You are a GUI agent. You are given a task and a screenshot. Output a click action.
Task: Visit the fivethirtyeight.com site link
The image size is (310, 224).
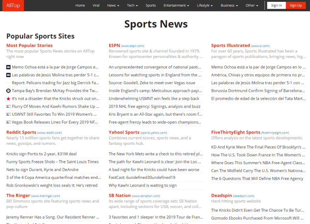click(275, 133)
